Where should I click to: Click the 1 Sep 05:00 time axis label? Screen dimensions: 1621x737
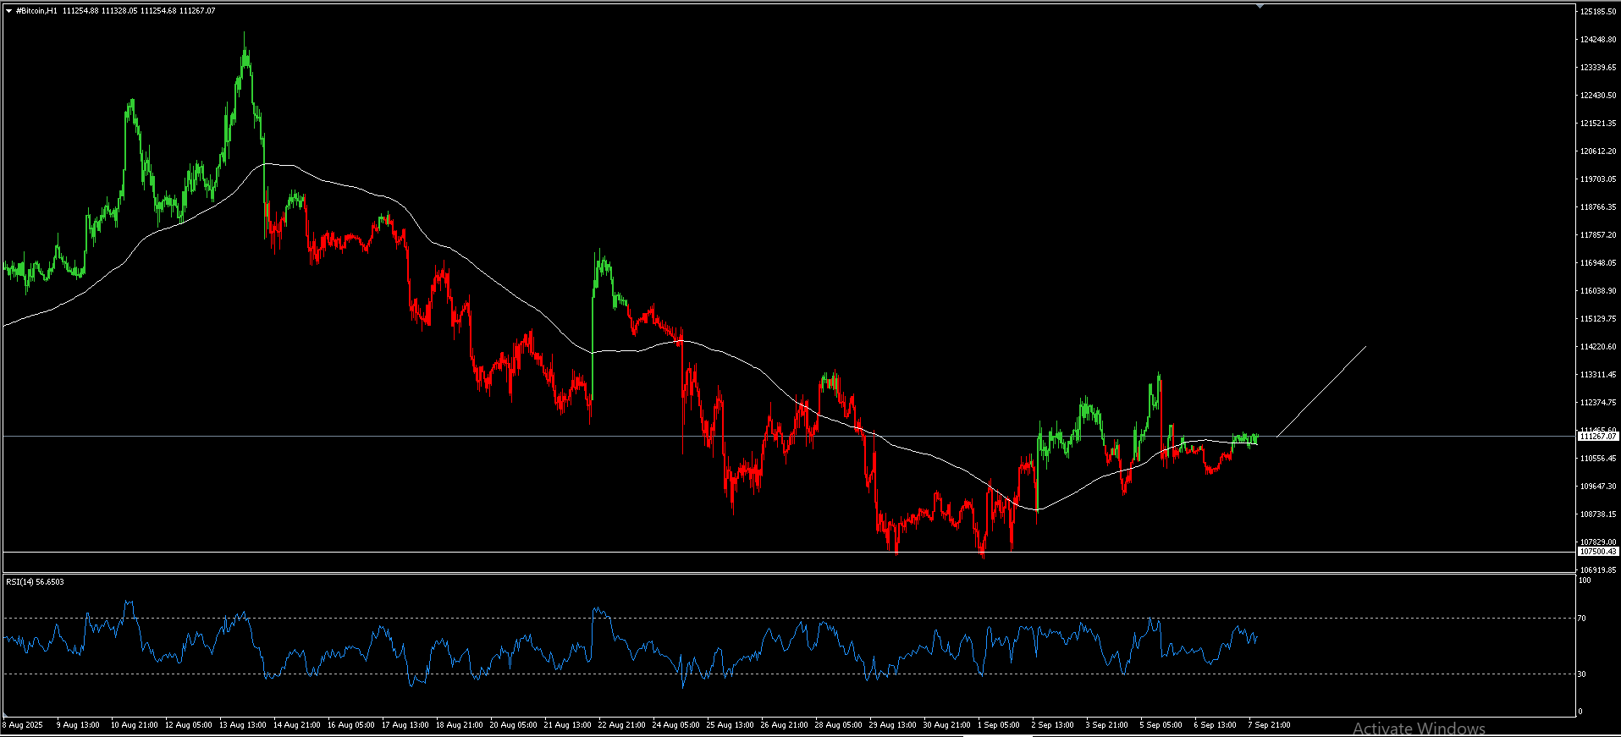click(999, 725)
